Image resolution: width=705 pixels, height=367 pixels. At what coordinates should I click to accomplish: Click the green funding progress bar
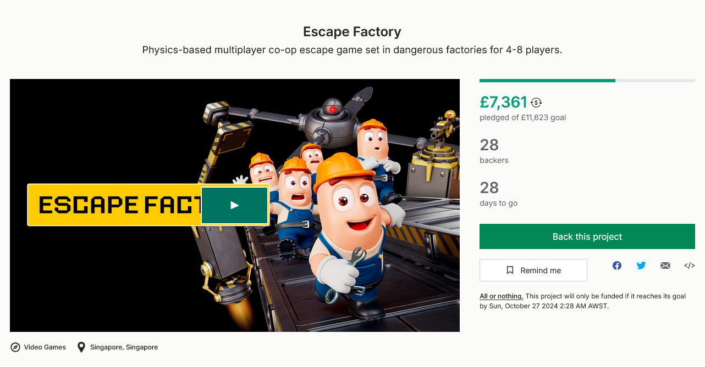pyautogui.click(x=547, y=81)
